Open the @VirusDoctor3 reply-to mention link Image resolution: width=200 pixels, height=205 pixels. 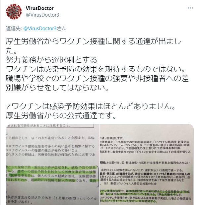[40, 29]
